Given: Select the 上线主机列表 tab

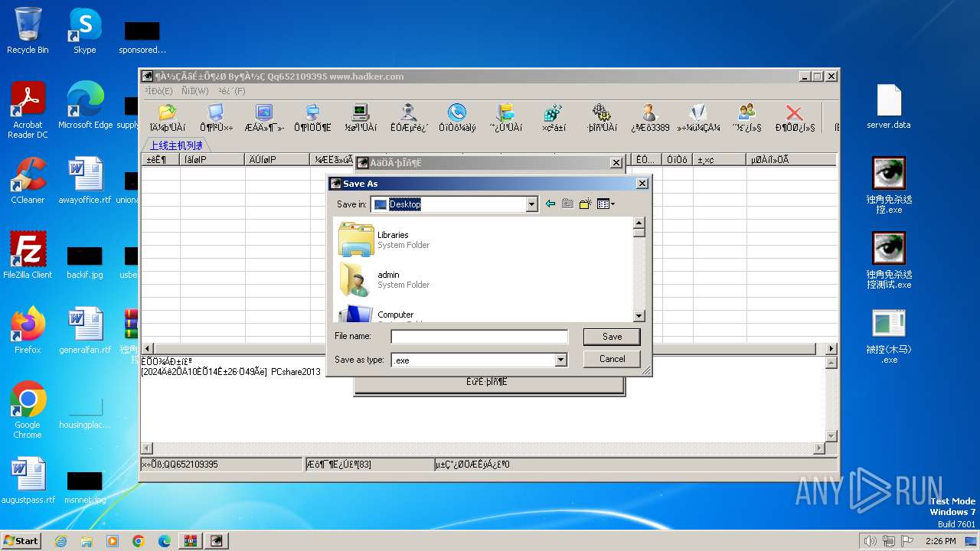Looking at the screenshot, I should pyautogui.click(x=176, y=145).
